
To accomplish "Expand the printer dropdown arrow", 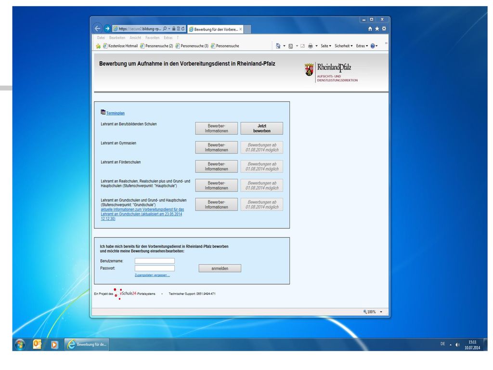I will (317, 46).
